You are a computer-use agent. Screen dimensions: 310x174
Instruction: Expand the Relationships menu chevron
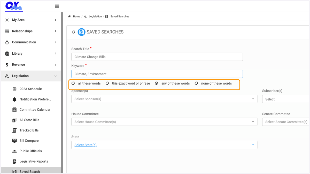(56, 31)
